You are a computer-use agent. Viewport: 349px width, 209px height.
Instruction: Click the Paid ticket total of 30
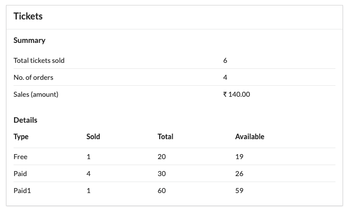(161, 174)
